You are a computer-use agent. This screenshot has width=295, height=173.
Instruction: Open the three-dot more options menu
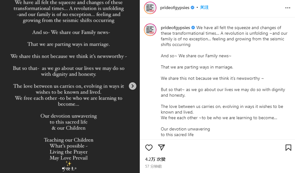[x=288, y=8]
